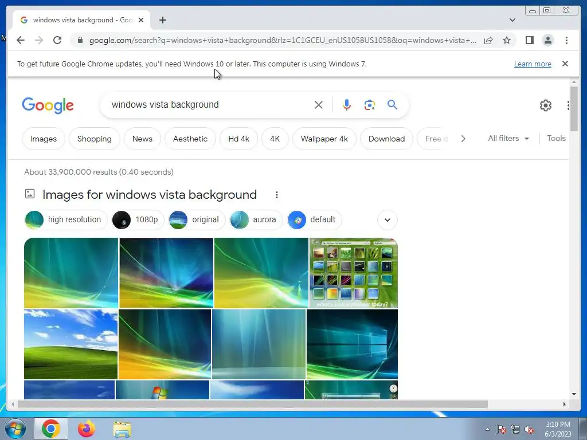Select the Shopping filter tab
This screenshot has height=440, width=587.
point(95,139)
